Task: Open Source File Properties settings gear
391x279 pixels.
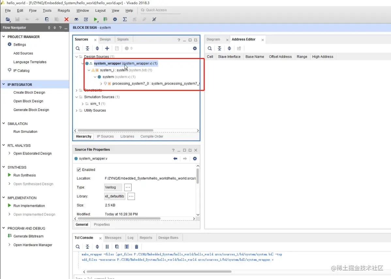Action: (x=195, y=159)
